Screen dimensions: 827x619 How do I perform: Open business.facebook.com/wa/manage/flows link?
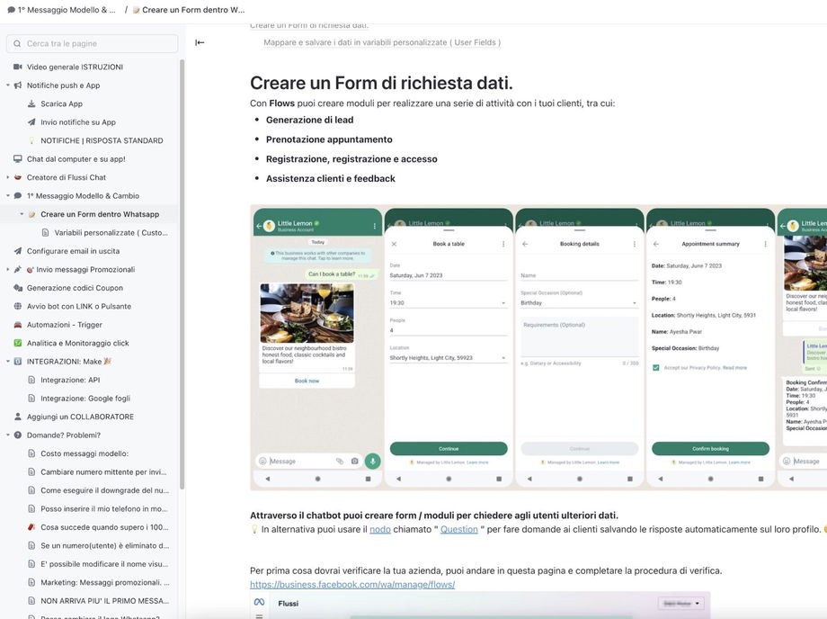click(352, 585)
